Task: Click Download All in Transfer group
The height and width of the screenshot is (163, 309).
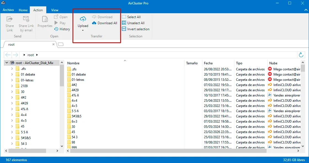Action: 105,23
